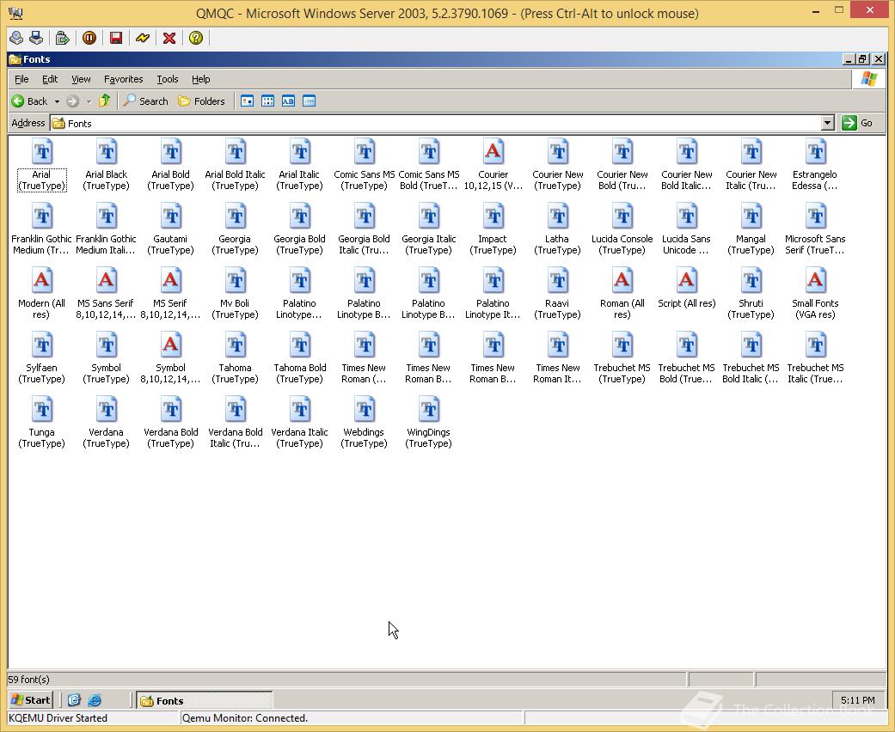This screenshot has height=732, width=895.
Task: Click the QMQC clipboard export icon
Action: coord(62,38)
